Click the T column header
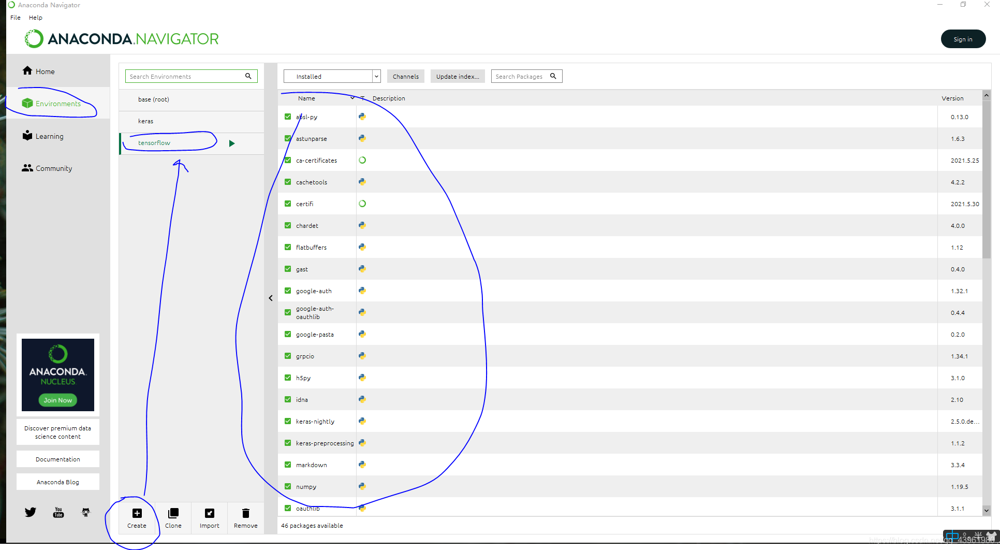This screenshot has height=550, width=1000. [363, 98]
